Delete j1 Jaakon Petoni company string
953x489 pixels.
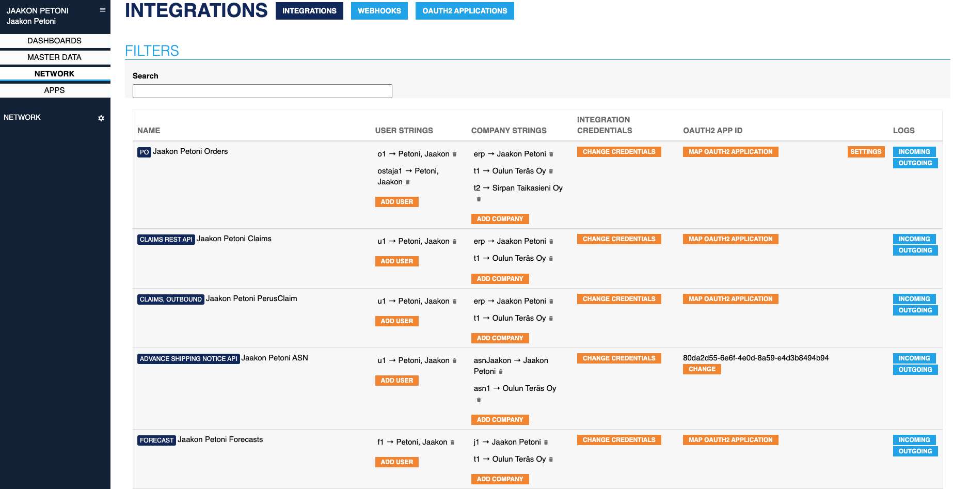pyautogui.click(x=546, y=443)
